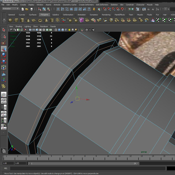Select the Soft Modification tool
Screen dimensions: 175x175
coord(4,74)
